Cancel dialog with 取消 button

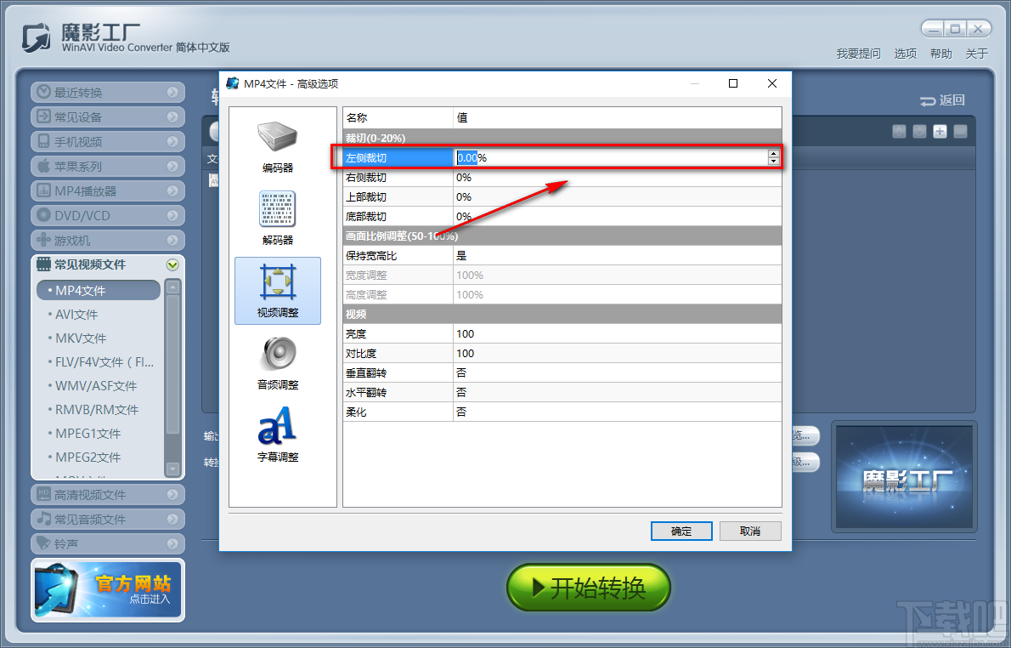pos(750,531)
